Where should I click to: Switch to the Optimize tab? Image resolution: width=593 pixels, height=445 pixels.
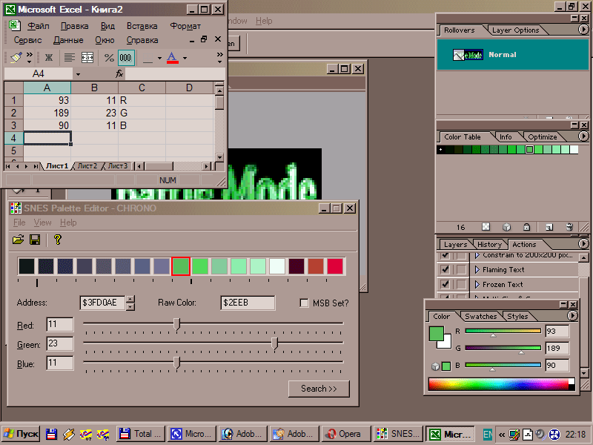(x=543, y=136)
